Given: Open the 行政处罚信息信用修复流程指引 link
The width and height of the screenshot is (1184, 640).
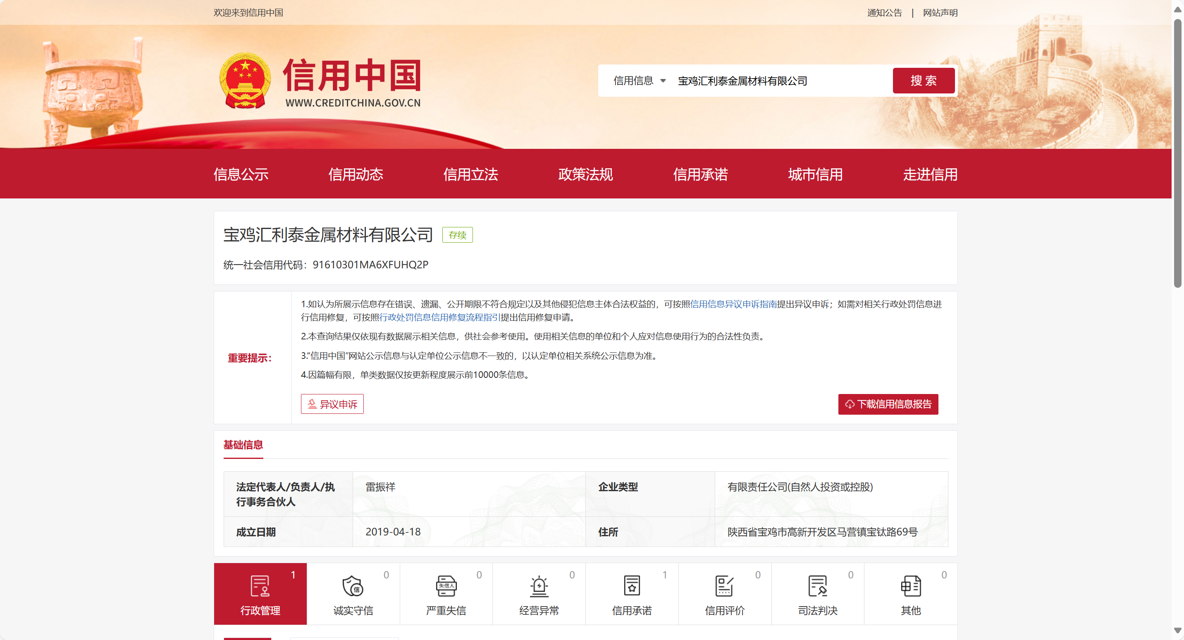Looking at the screenshot, I should [439, 317].
